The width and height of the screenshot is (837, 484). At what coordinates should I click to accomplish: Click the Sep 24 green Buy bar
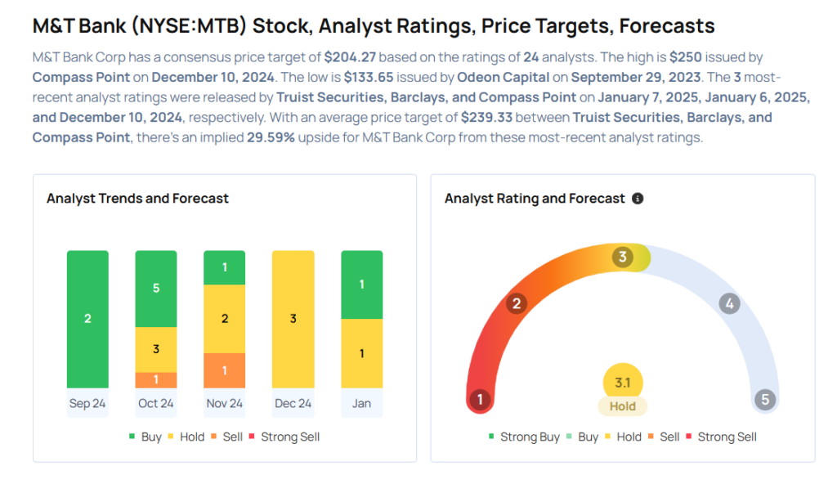click(x=87, y=319)
